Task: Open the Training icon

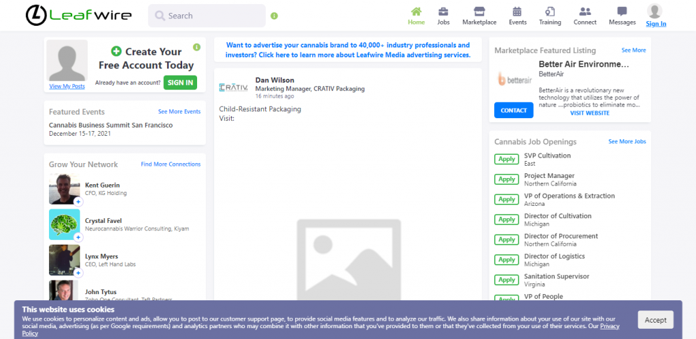Action: click(x=550, y=12)
